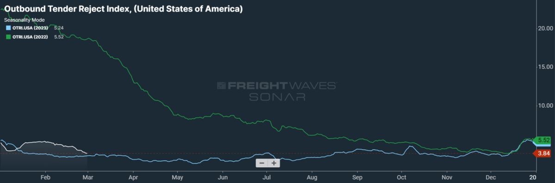
Task: Select the Jul label on time axis
Action: (266, 177)
